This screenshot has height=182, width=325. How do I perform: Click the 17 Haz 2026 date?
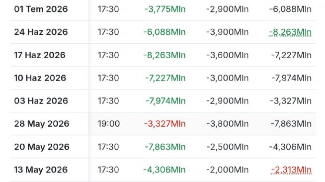pyautogui.click(x=40, y=55)
